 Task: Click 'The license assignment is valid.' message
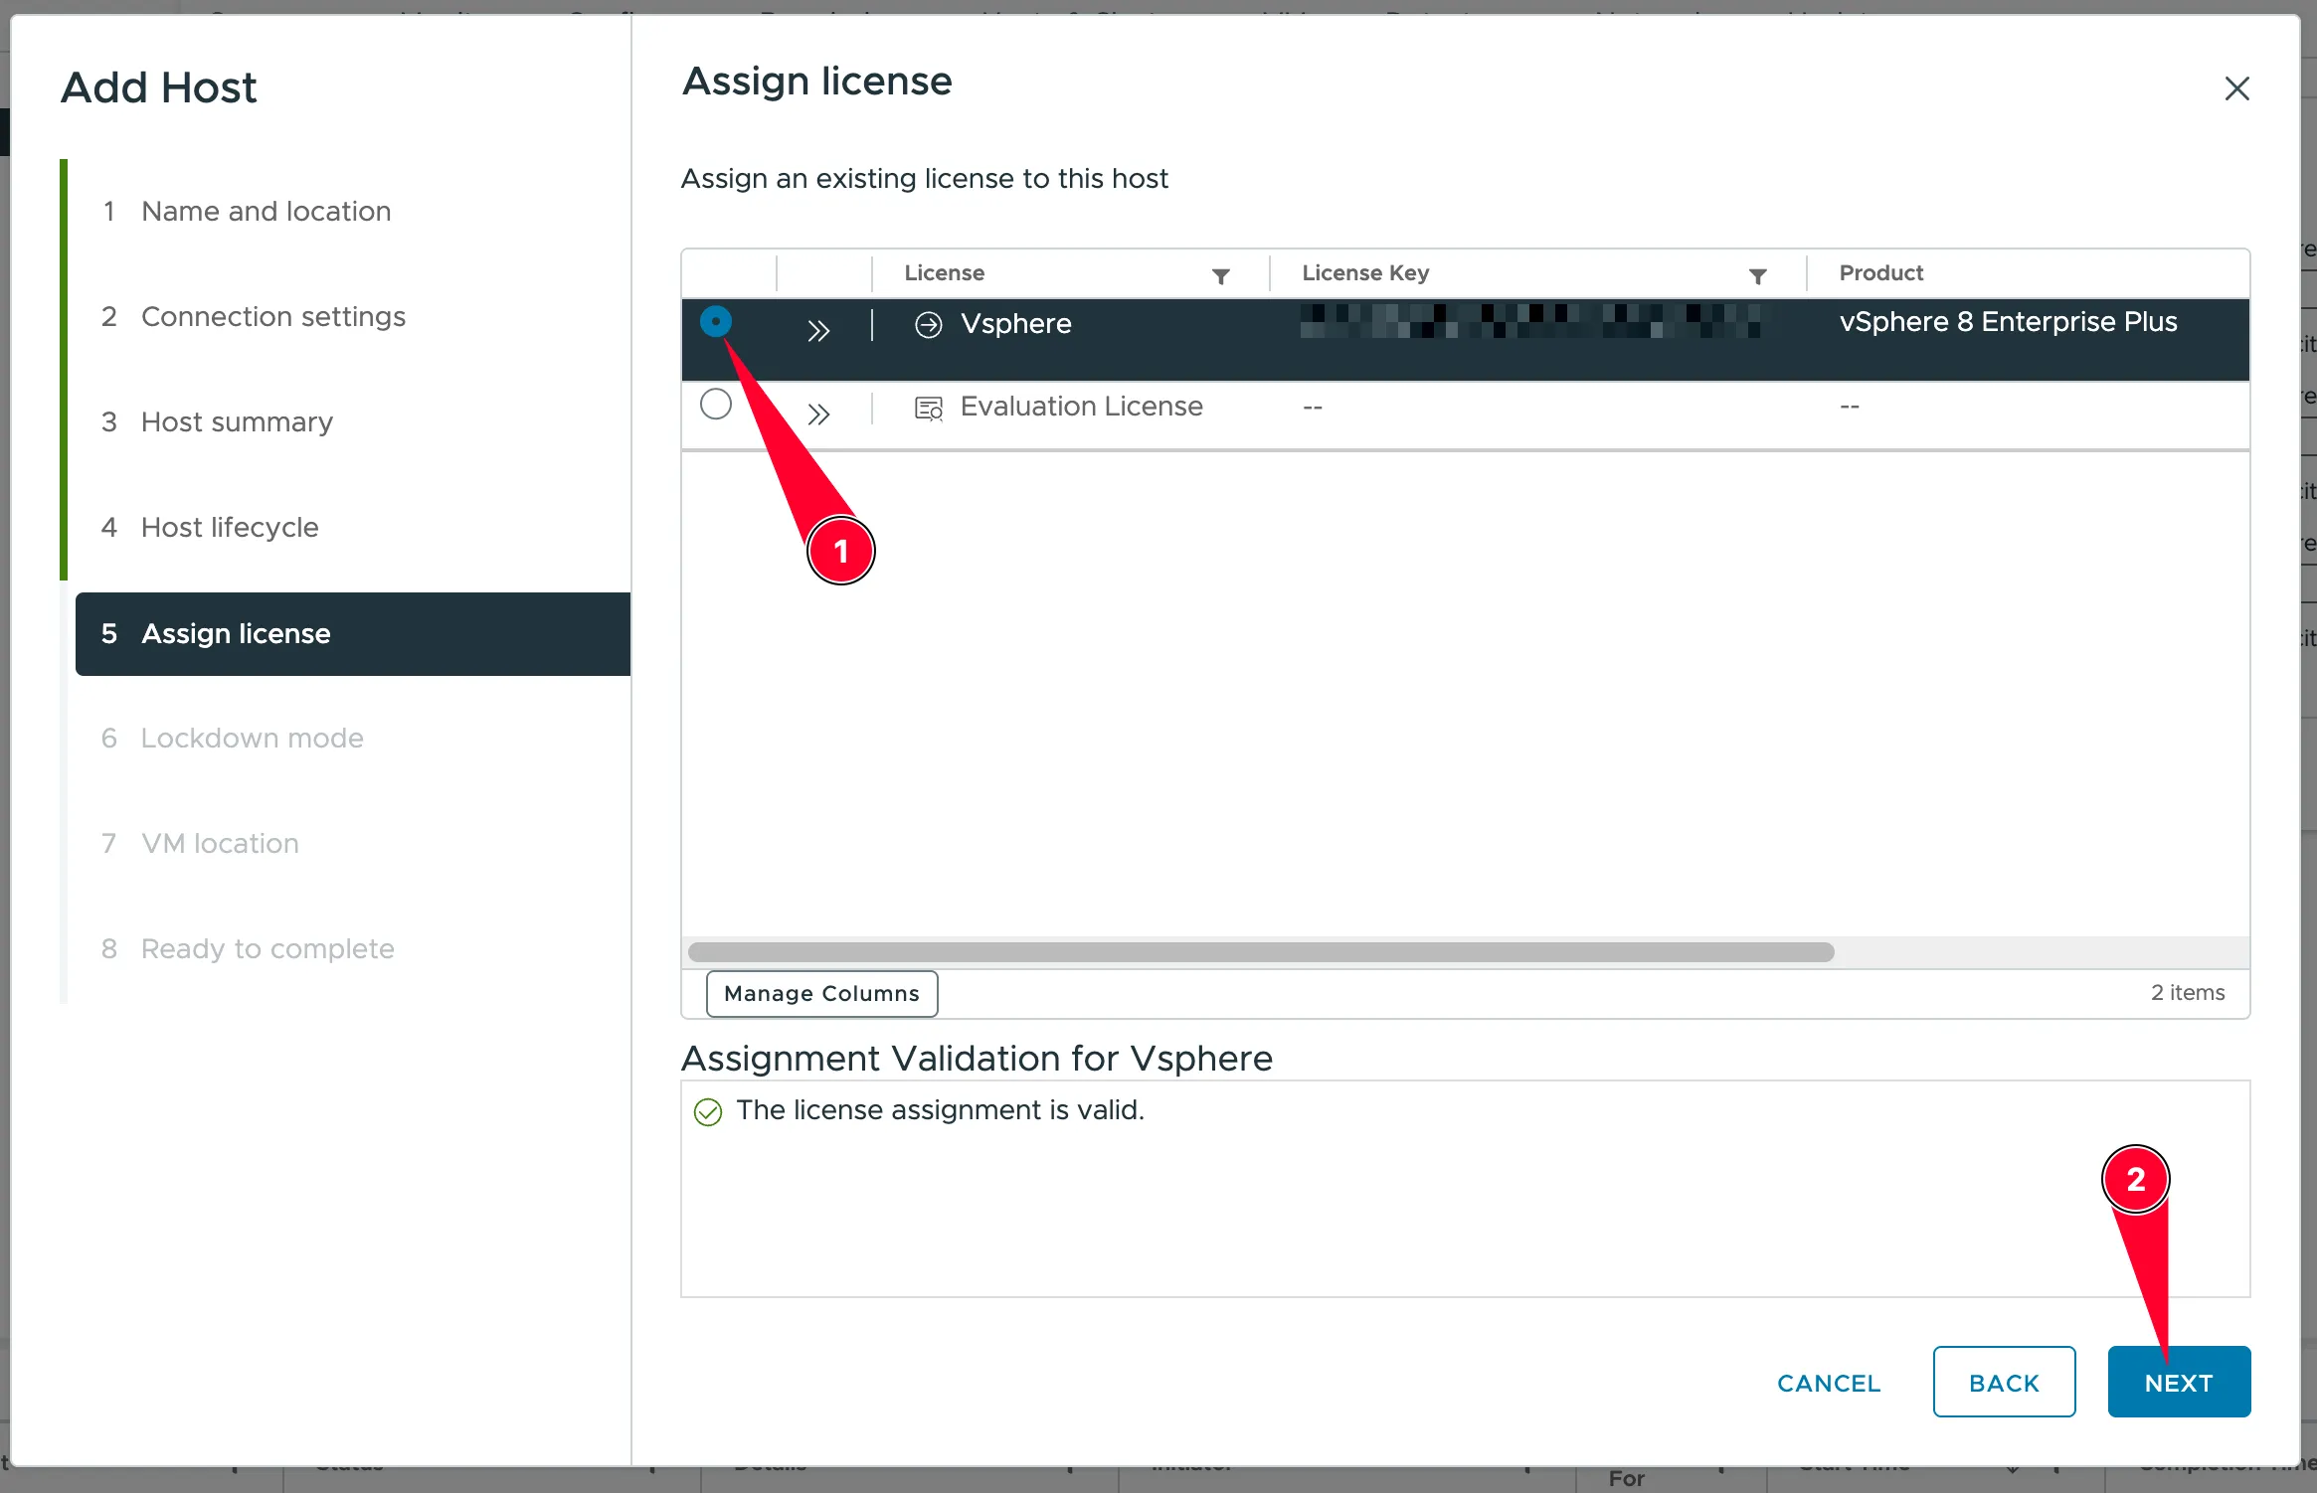tap(940, 1110)
